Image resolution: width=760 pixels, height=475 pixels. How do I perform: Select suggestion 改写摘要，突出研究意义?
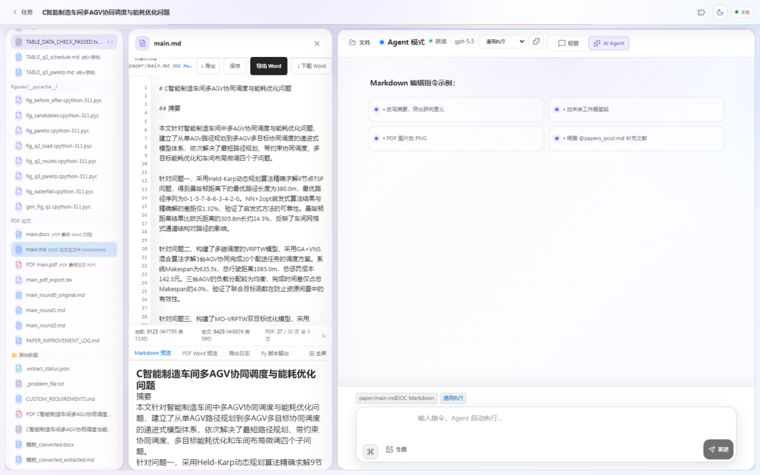coord(456,110)
